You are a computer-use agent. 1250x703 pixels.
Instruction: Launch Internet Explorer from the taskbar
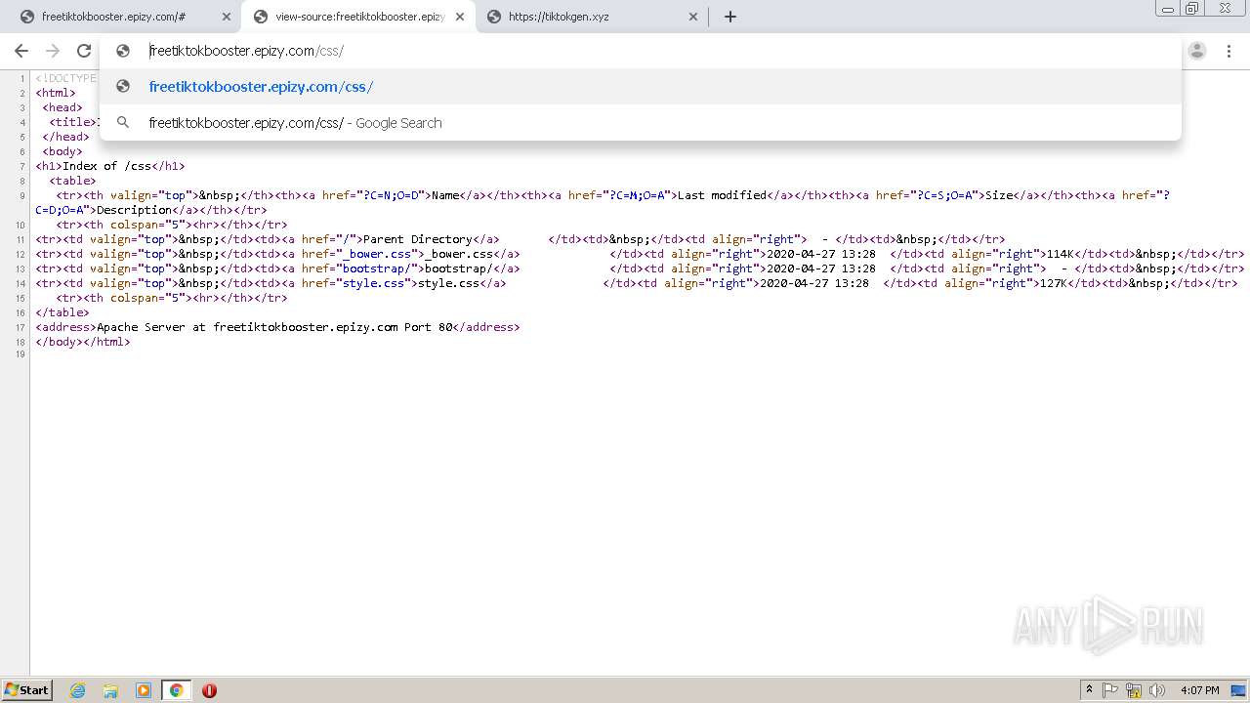[78, 690]
